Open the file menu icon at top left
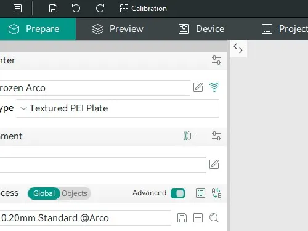Image resolution: width=308 pixels, height=231 pixels. pyautogui.click(x=17, y=9)
